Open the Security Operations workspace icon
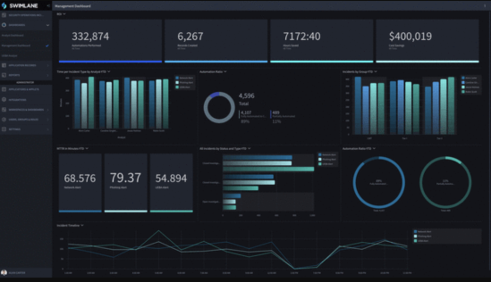Image resolution: width=491 pixels, height=282 pixels. click(4, 15)
